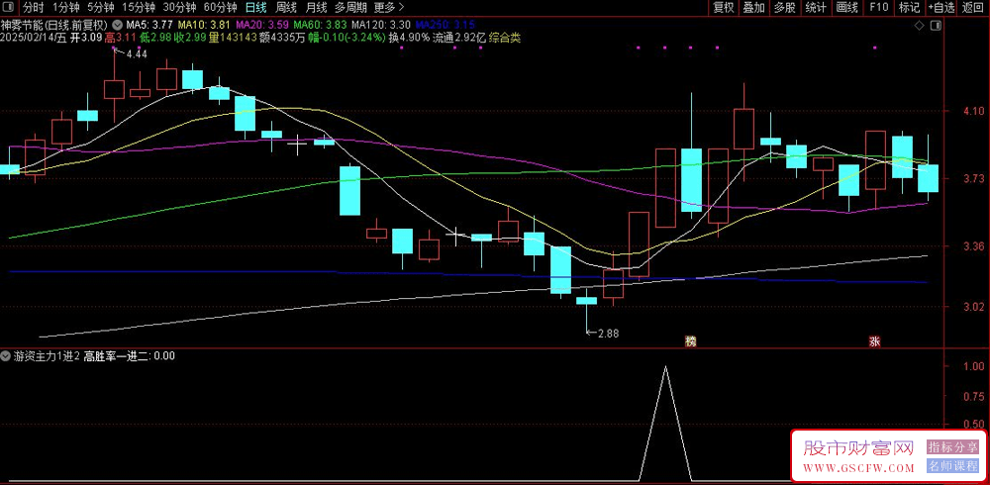Image resolution: width=990 pixels, height=485 pixels.
Task: Click the signal spike in indicator pane
Action: tap(665, 423)
